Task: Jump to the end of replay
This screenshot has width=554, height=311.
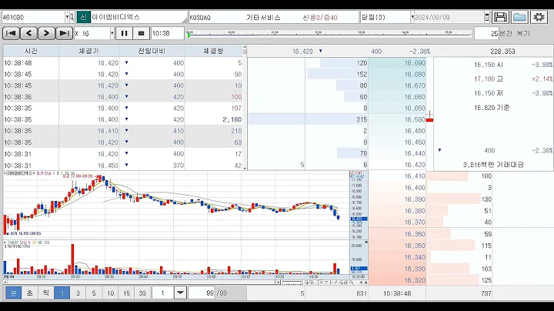Action: tap(64, 33)
